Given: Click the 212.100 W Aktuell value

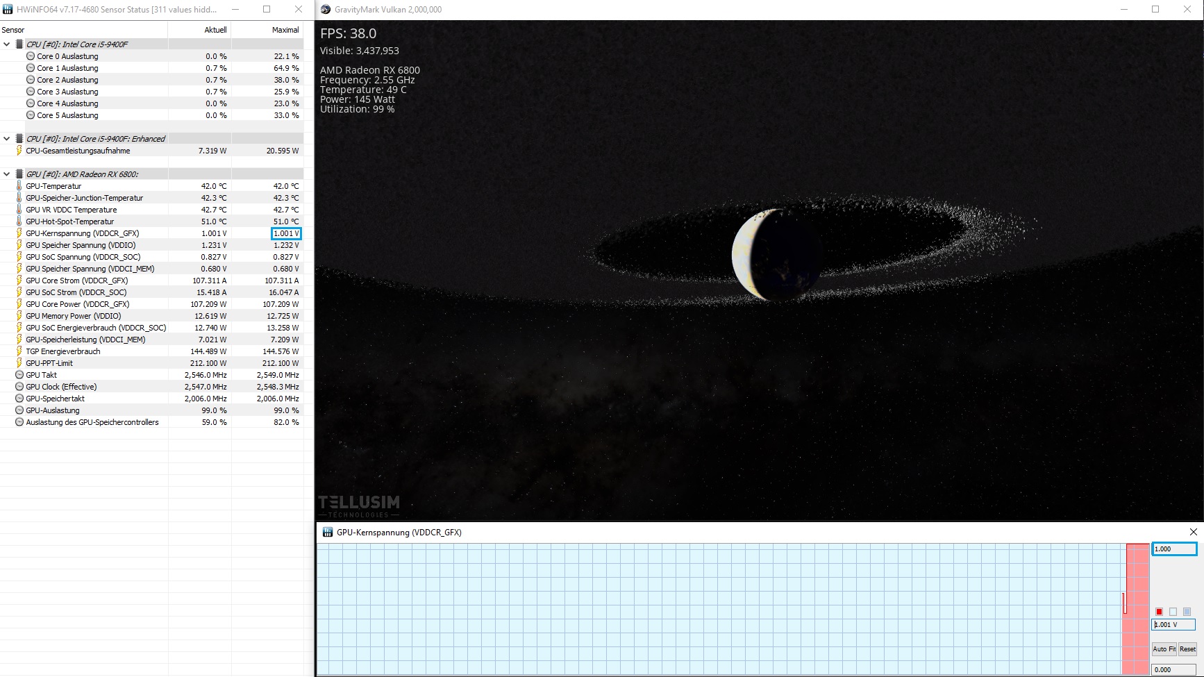Looking at the screenshot, I should tap(208, 363).
